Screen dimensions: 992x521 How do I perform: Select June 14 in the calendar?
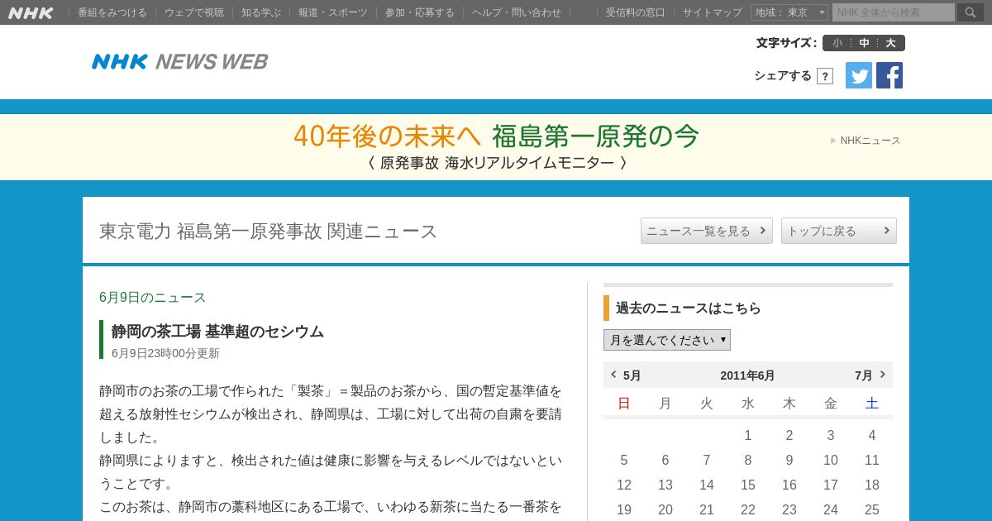[x=707, y=485]
